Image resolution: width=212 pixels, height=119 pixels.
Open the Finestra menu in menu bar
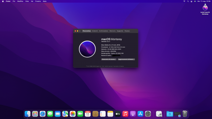click(38, 1)
